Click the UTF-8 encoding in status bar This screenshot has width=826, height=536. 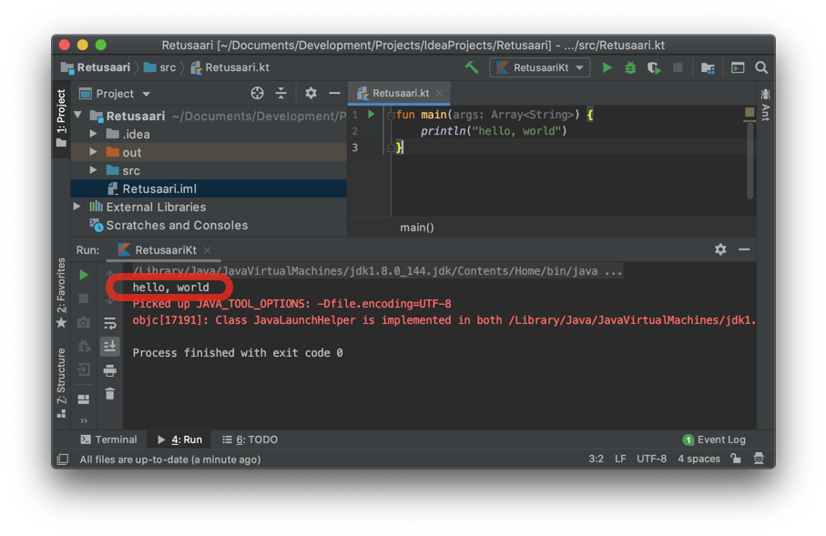[651, 459]
